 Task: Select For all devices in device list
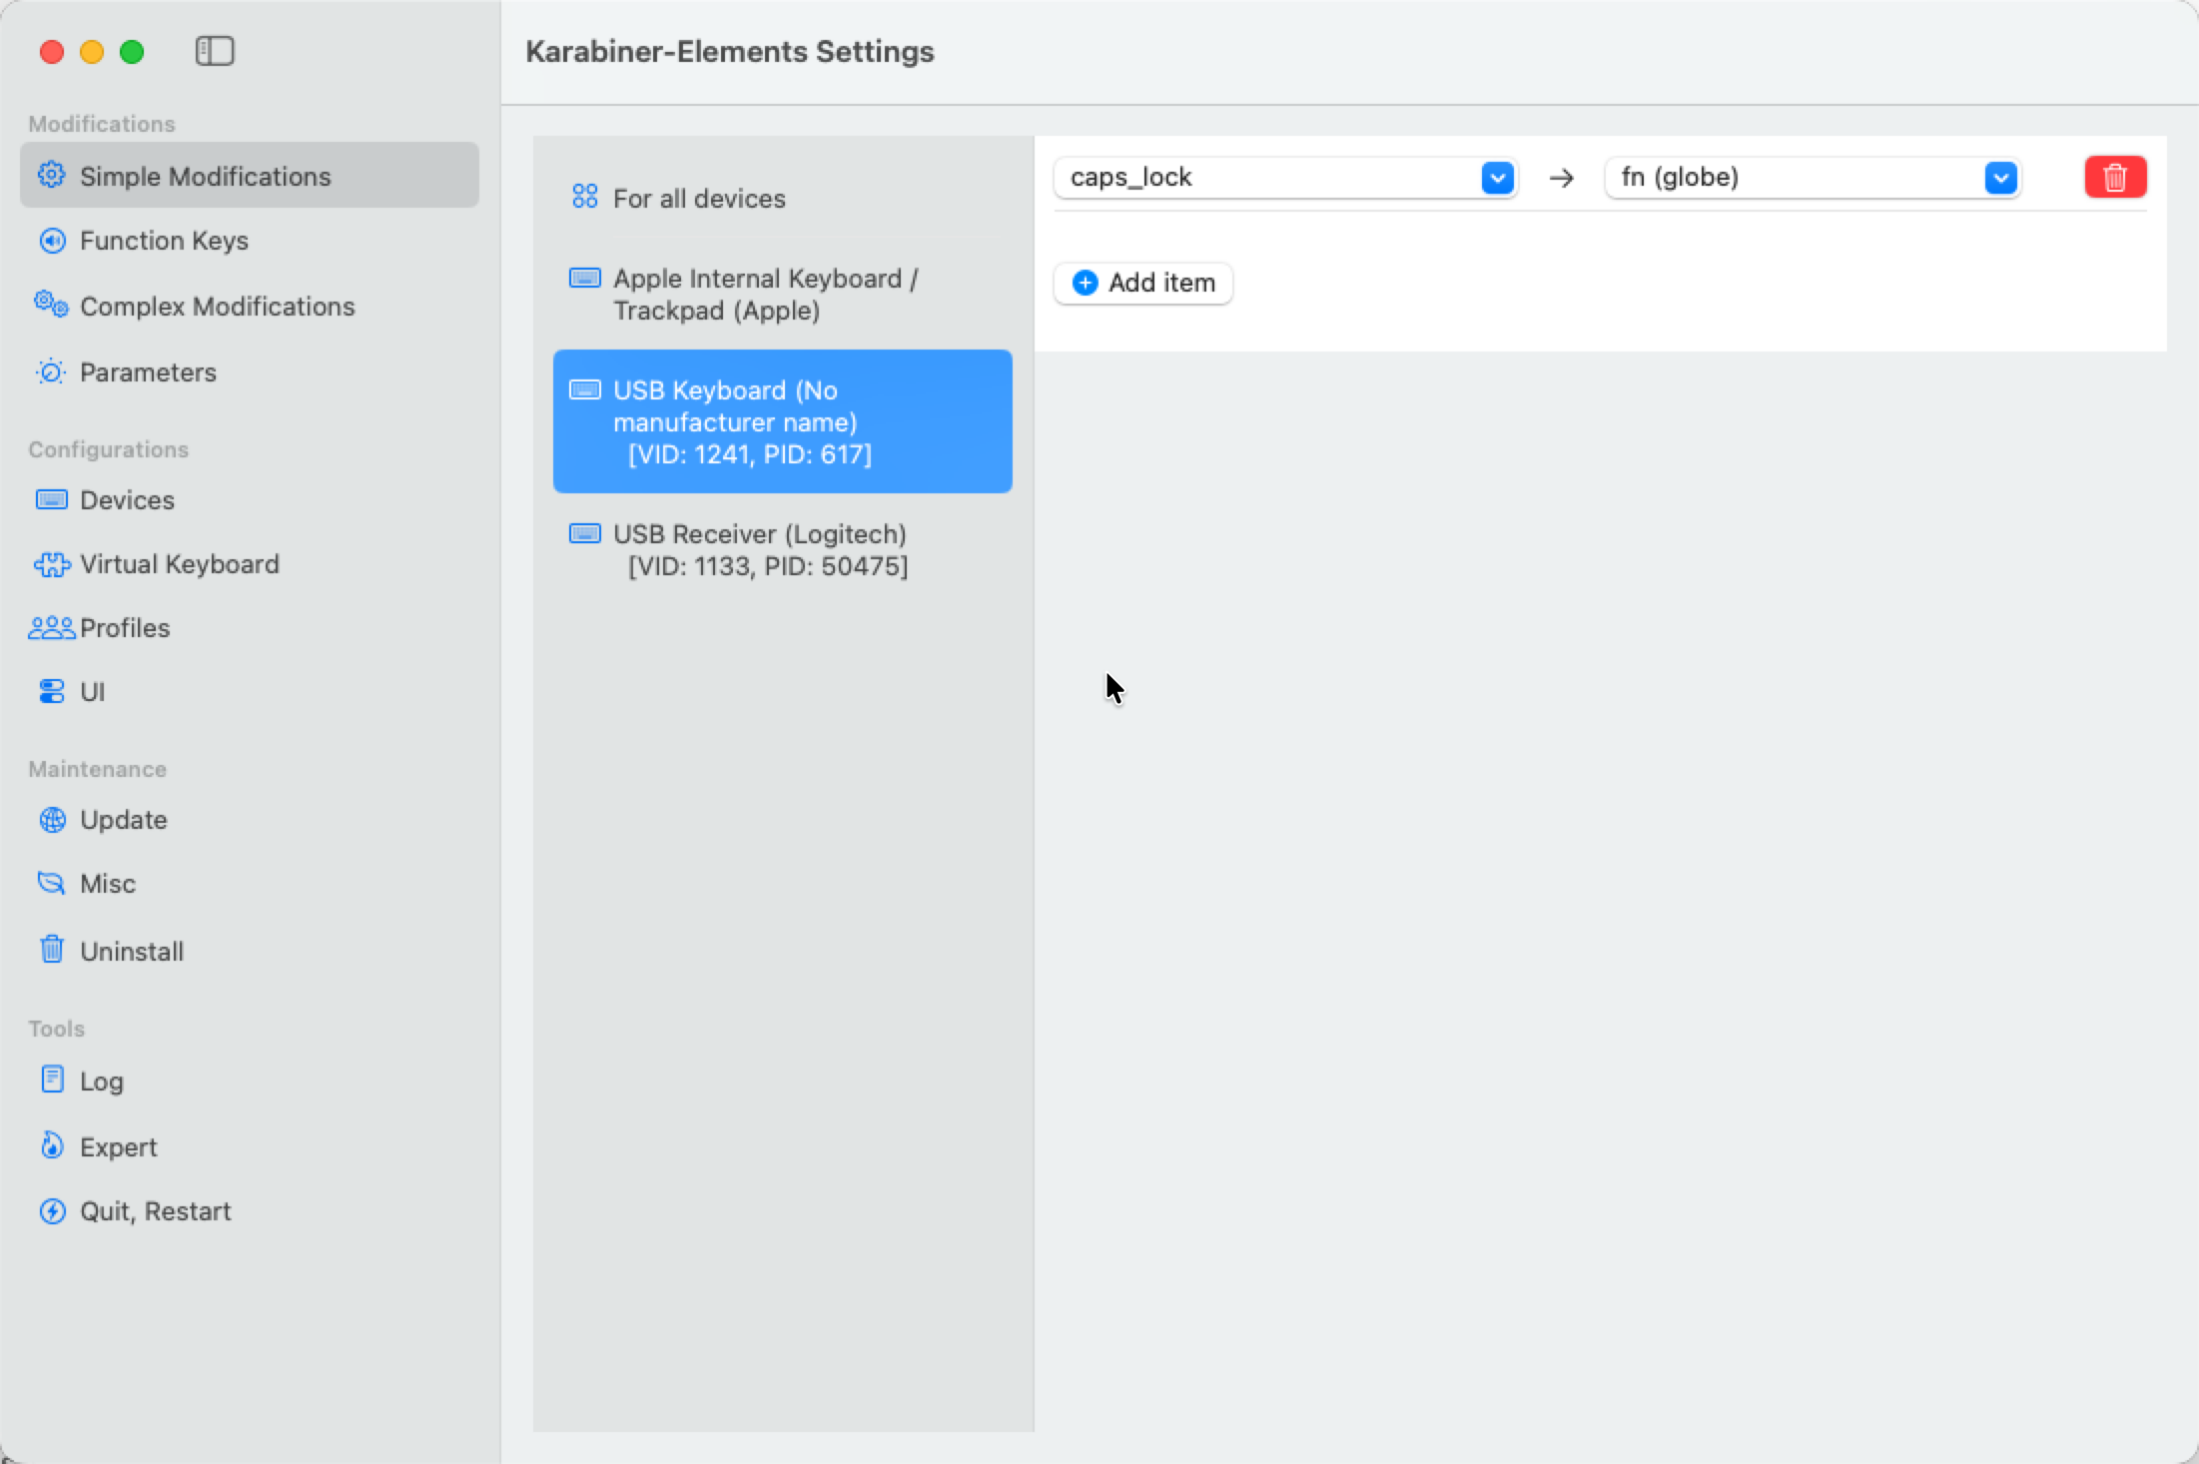699,199
